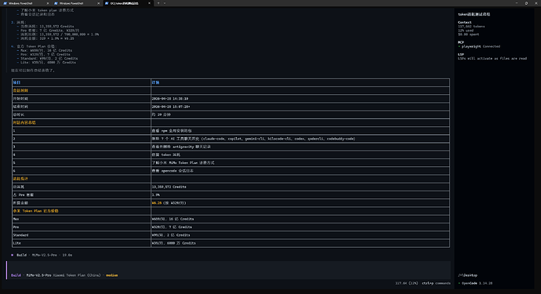The width and height of the screenshot is (541, 294).
Task: Click the antigravity chat history cell
Action: click(300, 147)
